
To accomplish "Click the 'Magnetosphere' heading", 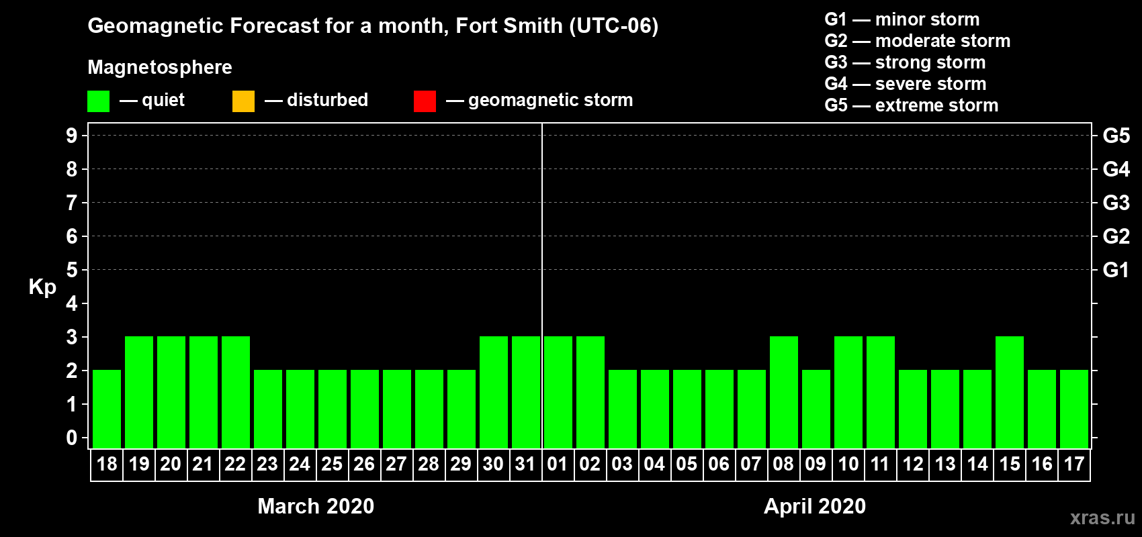I will pyautogui.click(x=160, y=67).
